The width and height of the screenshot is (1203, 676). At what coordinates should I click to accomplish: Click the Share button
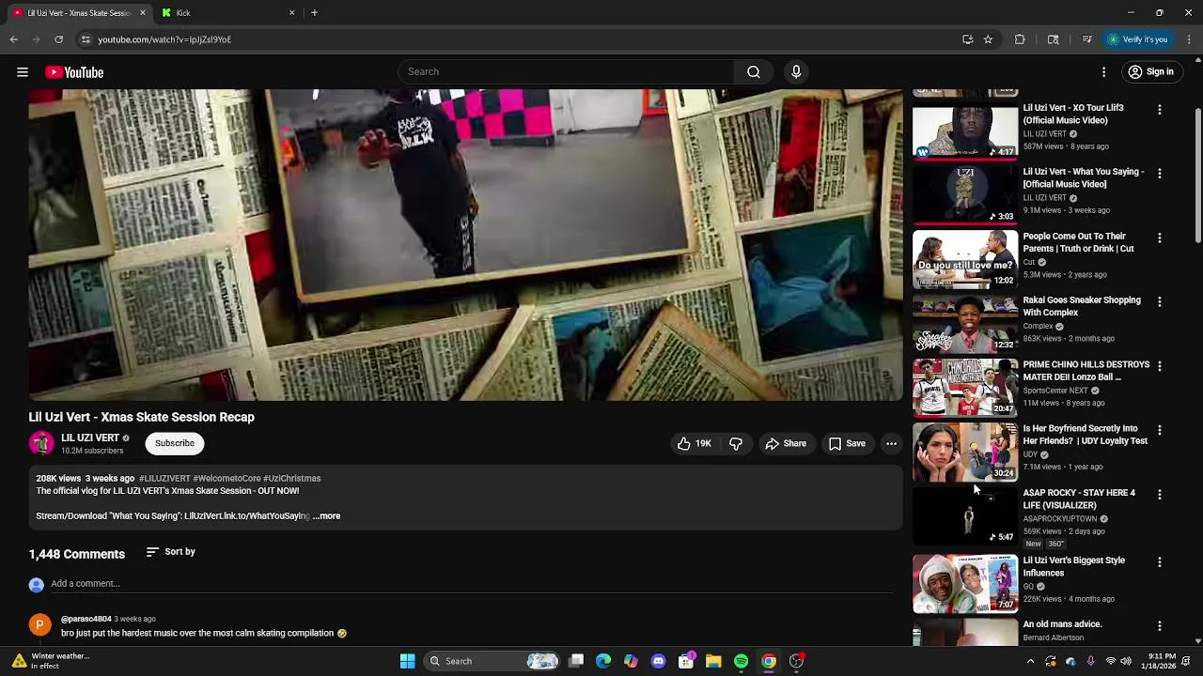coord(786,444)
